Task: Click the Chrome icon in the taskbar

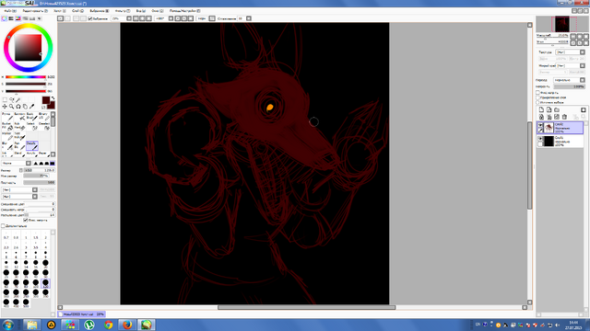Action: pyautogui.click(x=109, y=325)
